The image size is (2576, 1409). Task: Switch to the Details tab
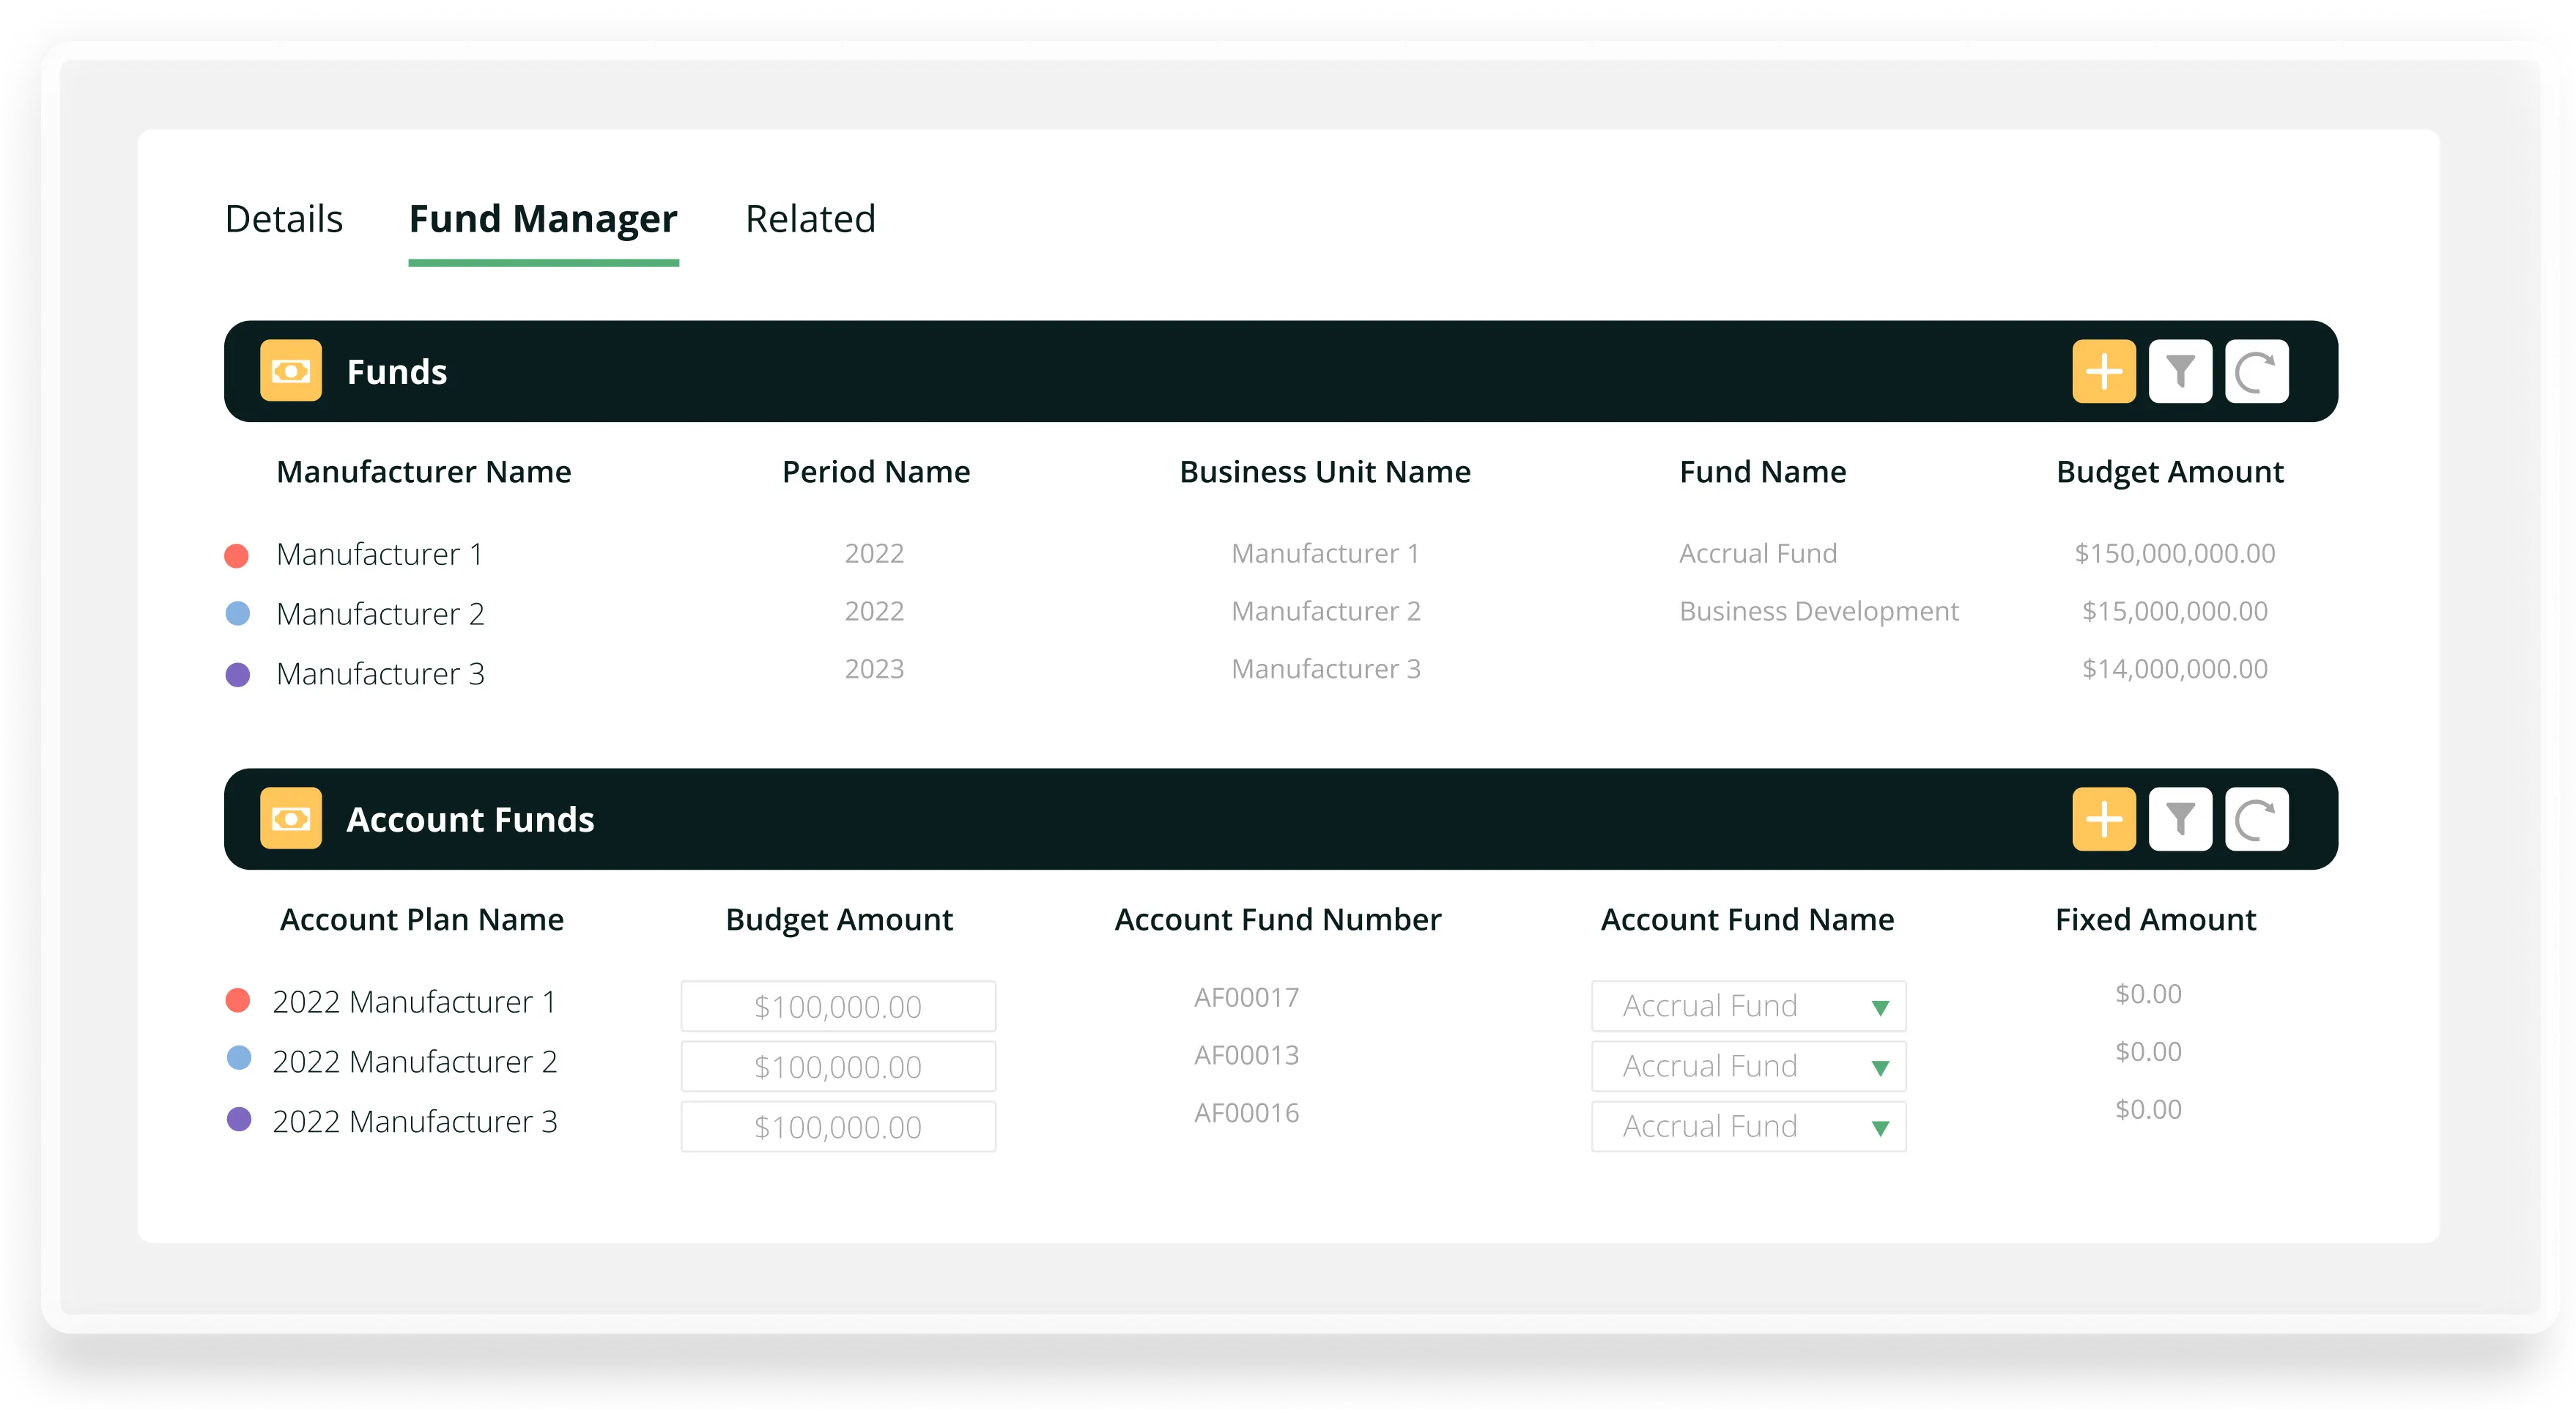[284, 219]
